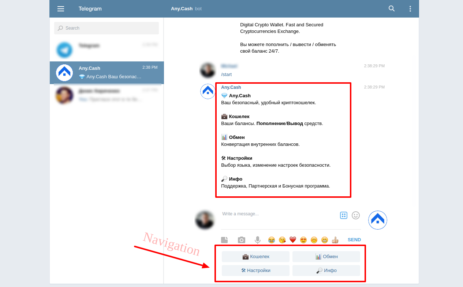
Task: Click the search magnifier icon in the chat header
Action: pos(392,8)
